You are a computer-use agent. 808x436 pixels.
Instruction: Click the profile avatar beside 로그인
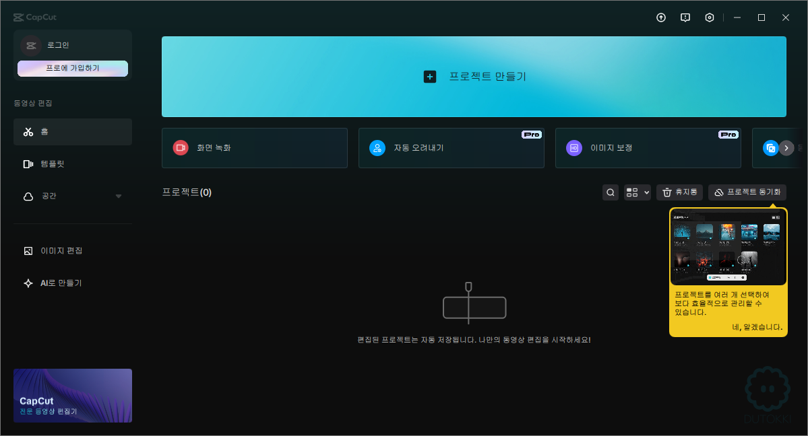click(x=31, y=45)
